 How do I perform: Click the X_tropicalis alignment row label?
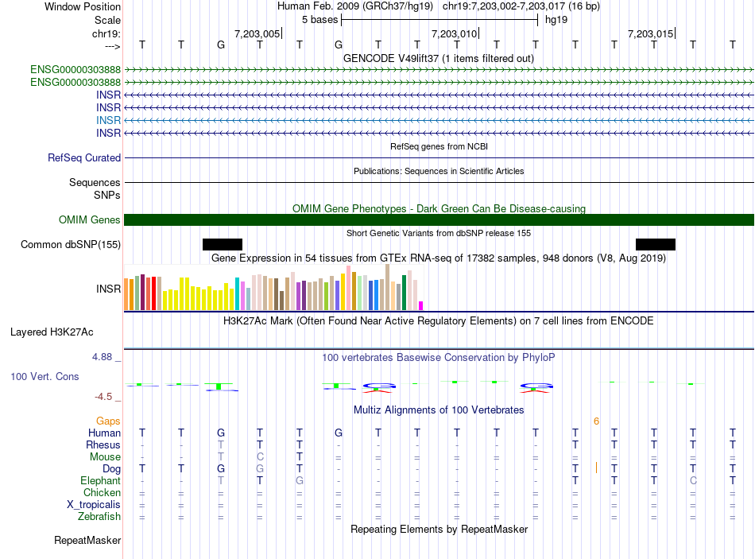pos(94,505)
